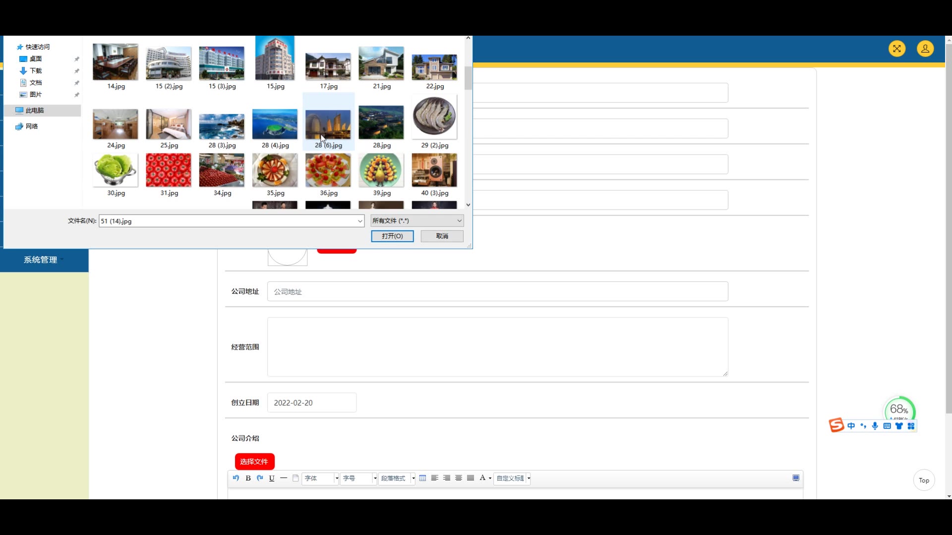Align text right in the editor
The width and height of the screenshot is (952, 535).
(447, 478)
